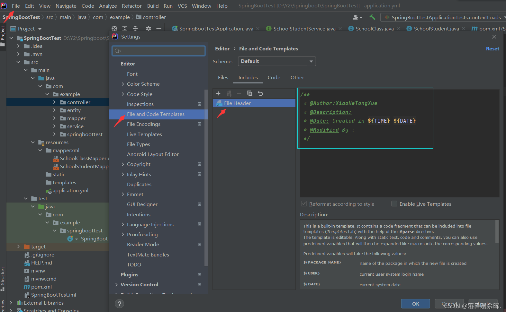Collapse all in Project panel
506x312 pixels.
pyautogui.click(x=135, y=29)
